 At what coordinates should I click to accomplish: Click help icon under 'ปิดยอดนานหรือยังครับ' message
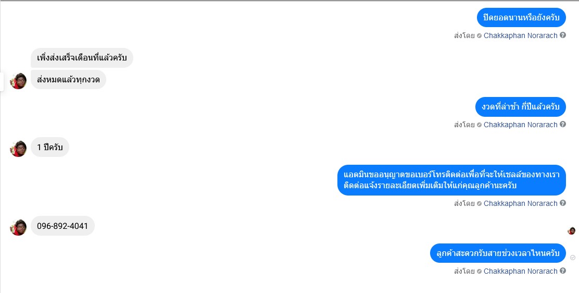point(563,35)
